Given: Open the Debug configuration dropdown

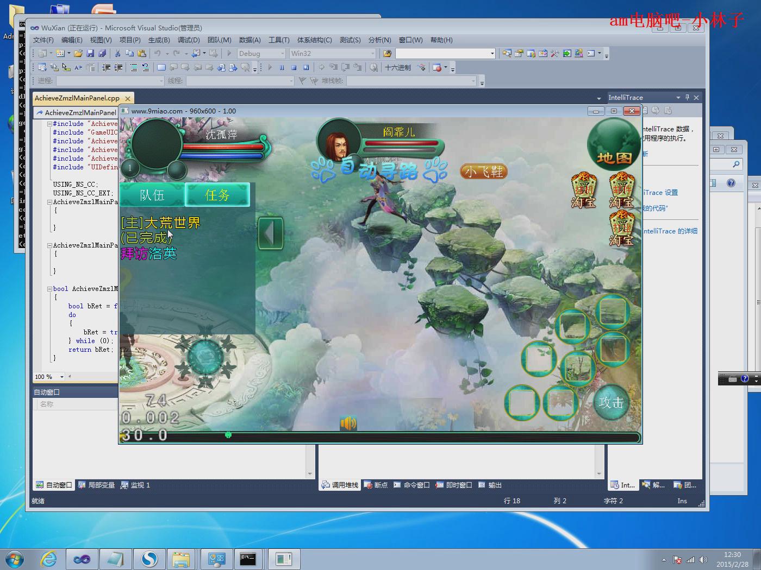Looking at the screenshot, I should [282, 53].
